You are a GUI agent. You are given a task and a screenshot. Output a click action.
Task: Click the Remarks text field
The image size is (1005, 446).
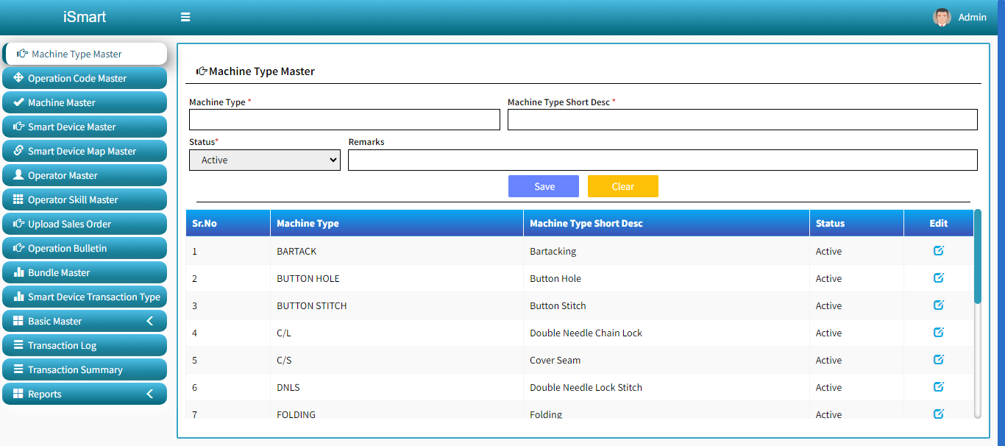coord(662,160)
